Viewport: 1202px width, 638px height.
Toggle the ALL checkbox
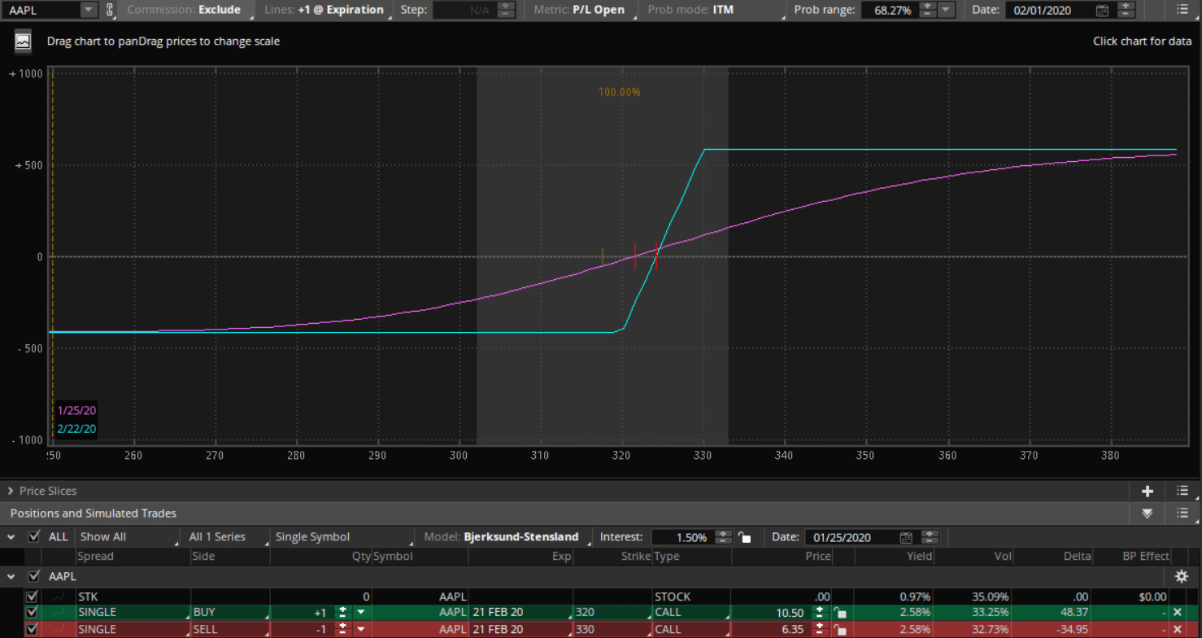click(33, 537)
